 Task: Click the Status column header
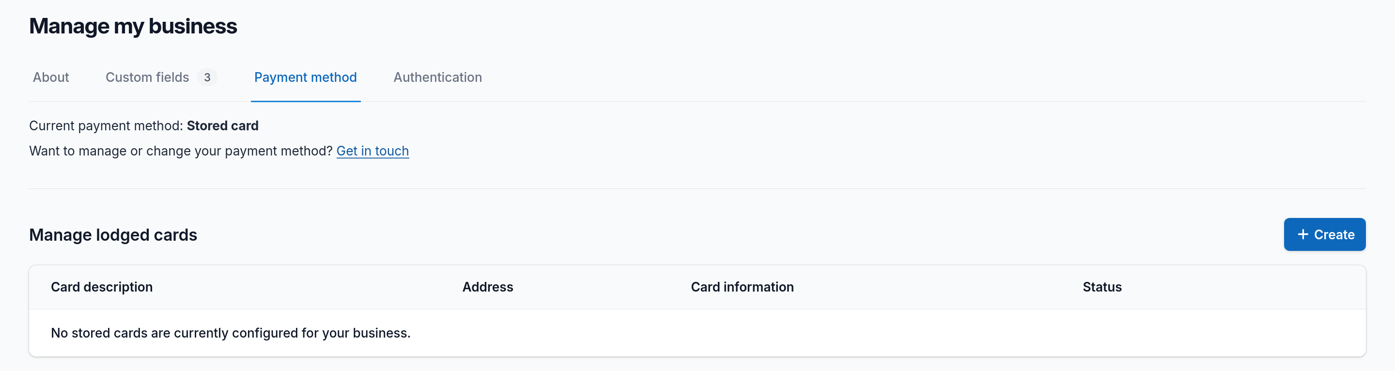(x=1102, y=287)
